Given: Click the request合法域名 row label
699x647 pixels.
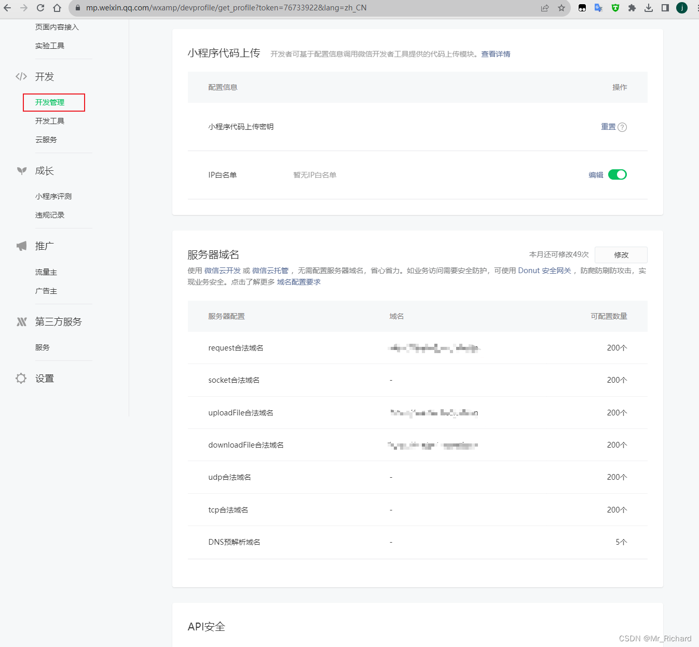Looking at the screenshot, I should click(236, 348).
